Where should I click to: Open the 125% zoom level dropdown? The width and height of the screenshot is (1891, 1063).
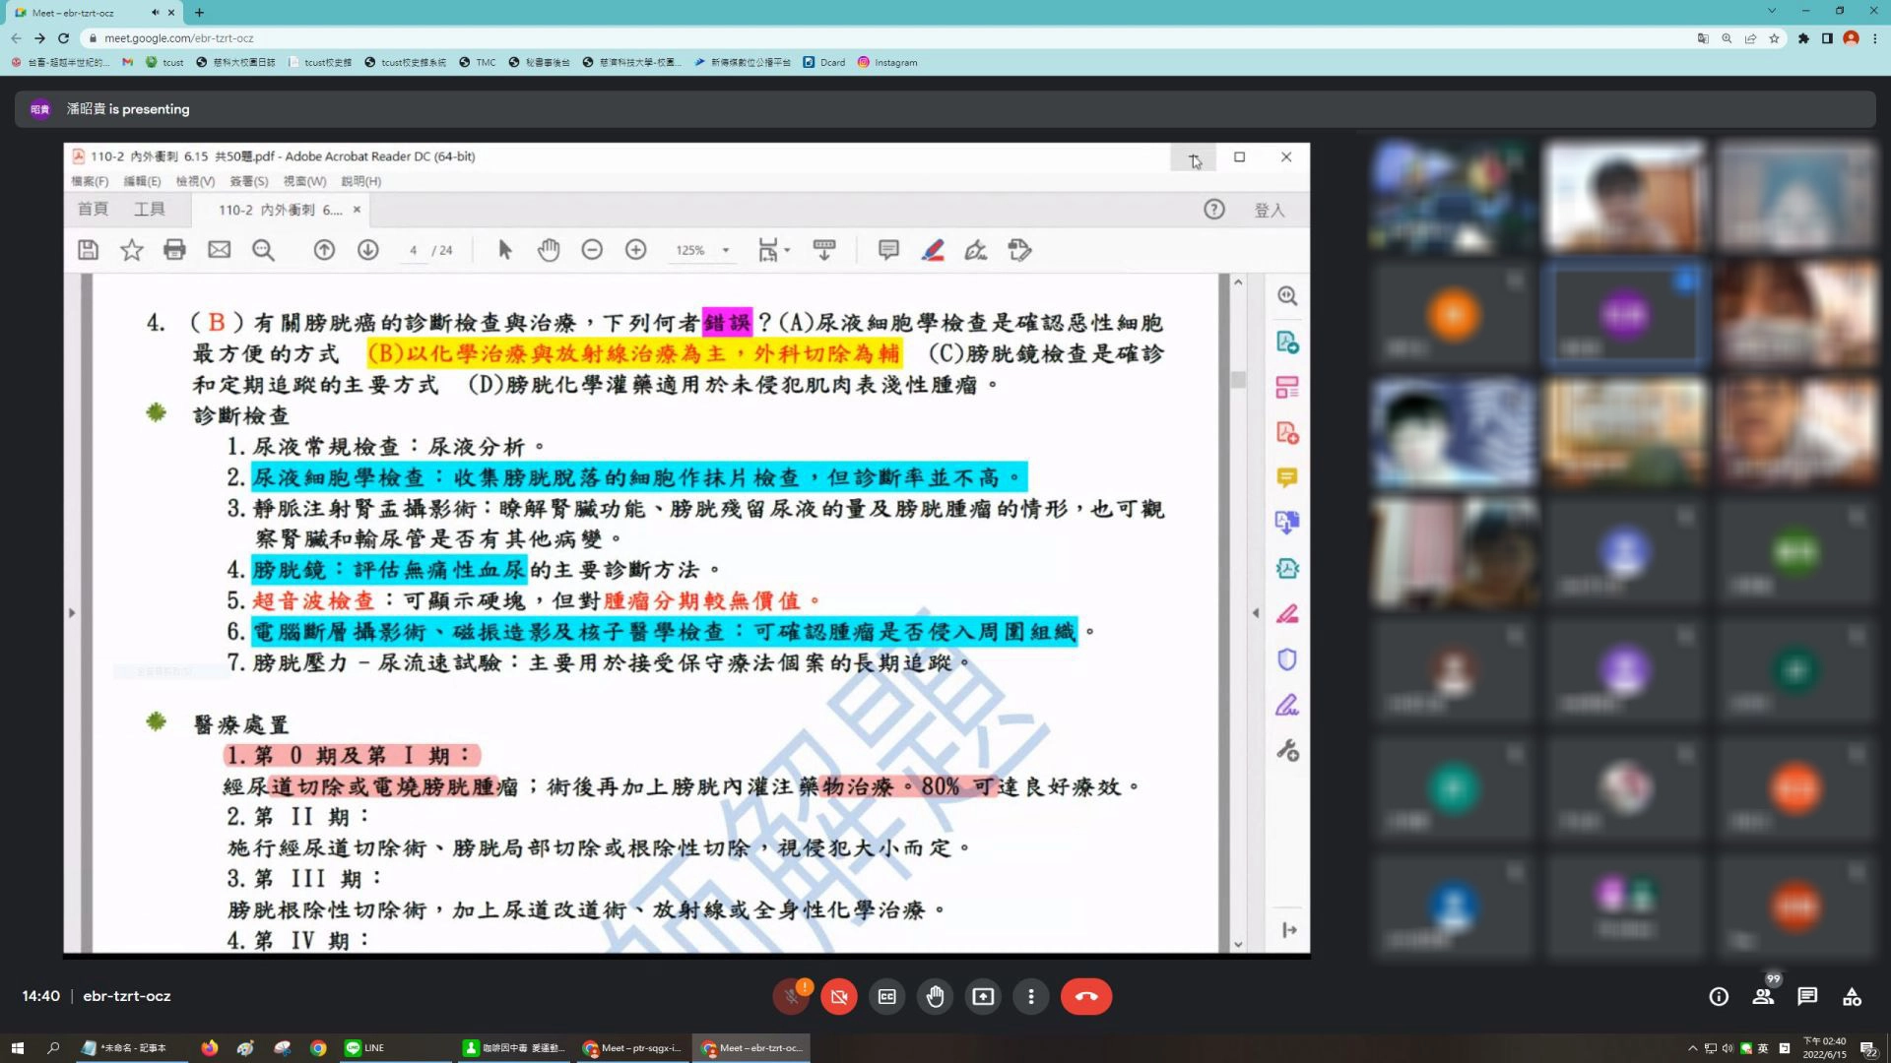(703, 250)
